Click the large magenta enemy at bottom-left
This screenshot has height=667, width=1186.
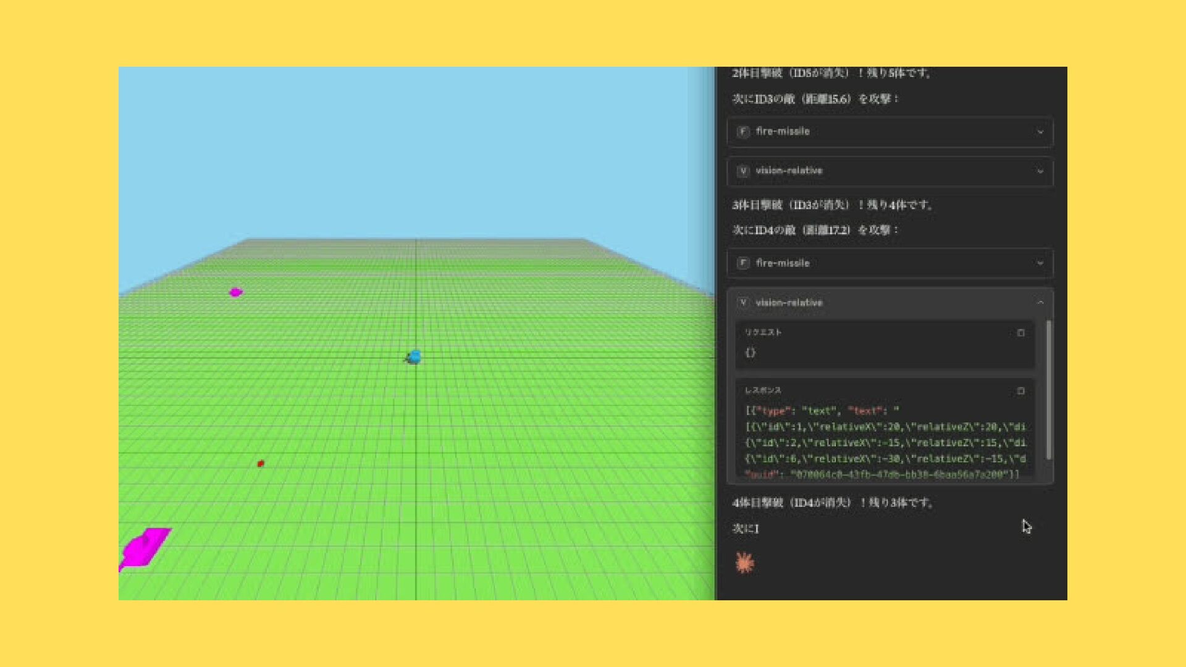pyautogui.click(x=146, y=547)
